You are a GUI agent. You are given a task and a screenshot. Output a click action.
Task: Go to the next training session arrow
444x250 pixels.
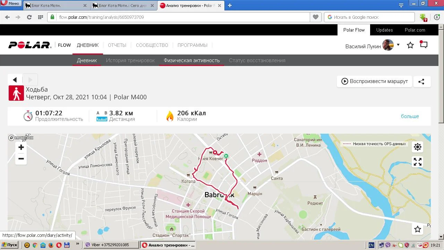(30, 80)
